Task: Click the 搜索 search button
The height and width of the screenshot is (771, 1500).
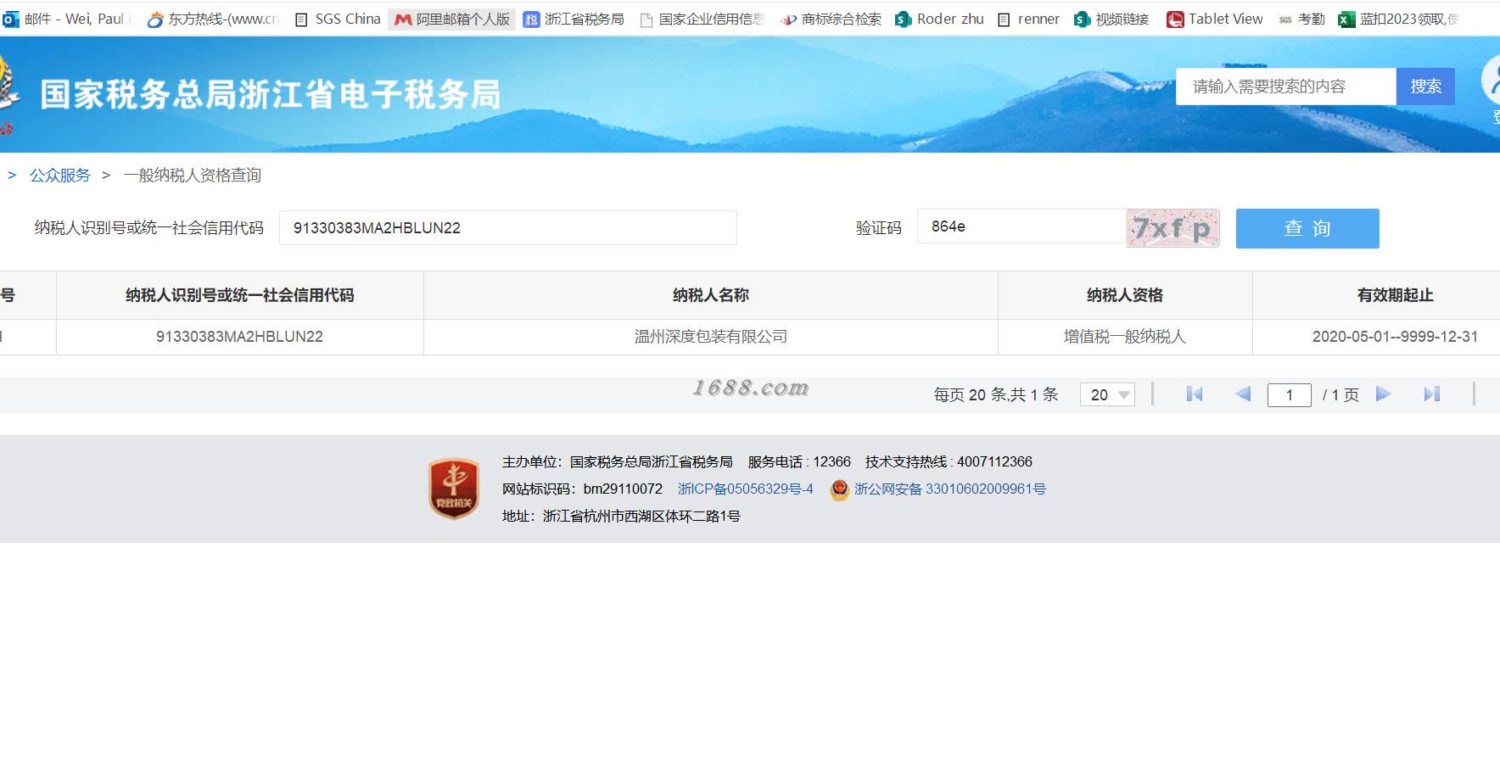Action: pyautogui.click(x=1425, y=87)
